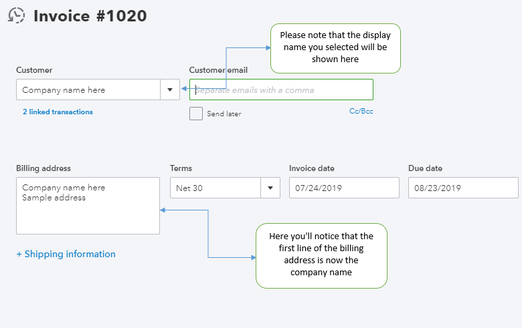Expand the Terms dropdown arrow
This screenshot has width=522, height=328.
click(270, 188)
